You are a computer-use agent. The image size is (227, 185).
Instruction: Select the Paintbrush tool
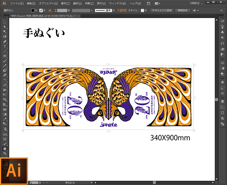(x=5, y=61)
